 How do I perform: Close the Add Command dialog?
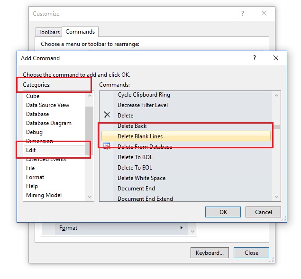click(x=276, y=58)
